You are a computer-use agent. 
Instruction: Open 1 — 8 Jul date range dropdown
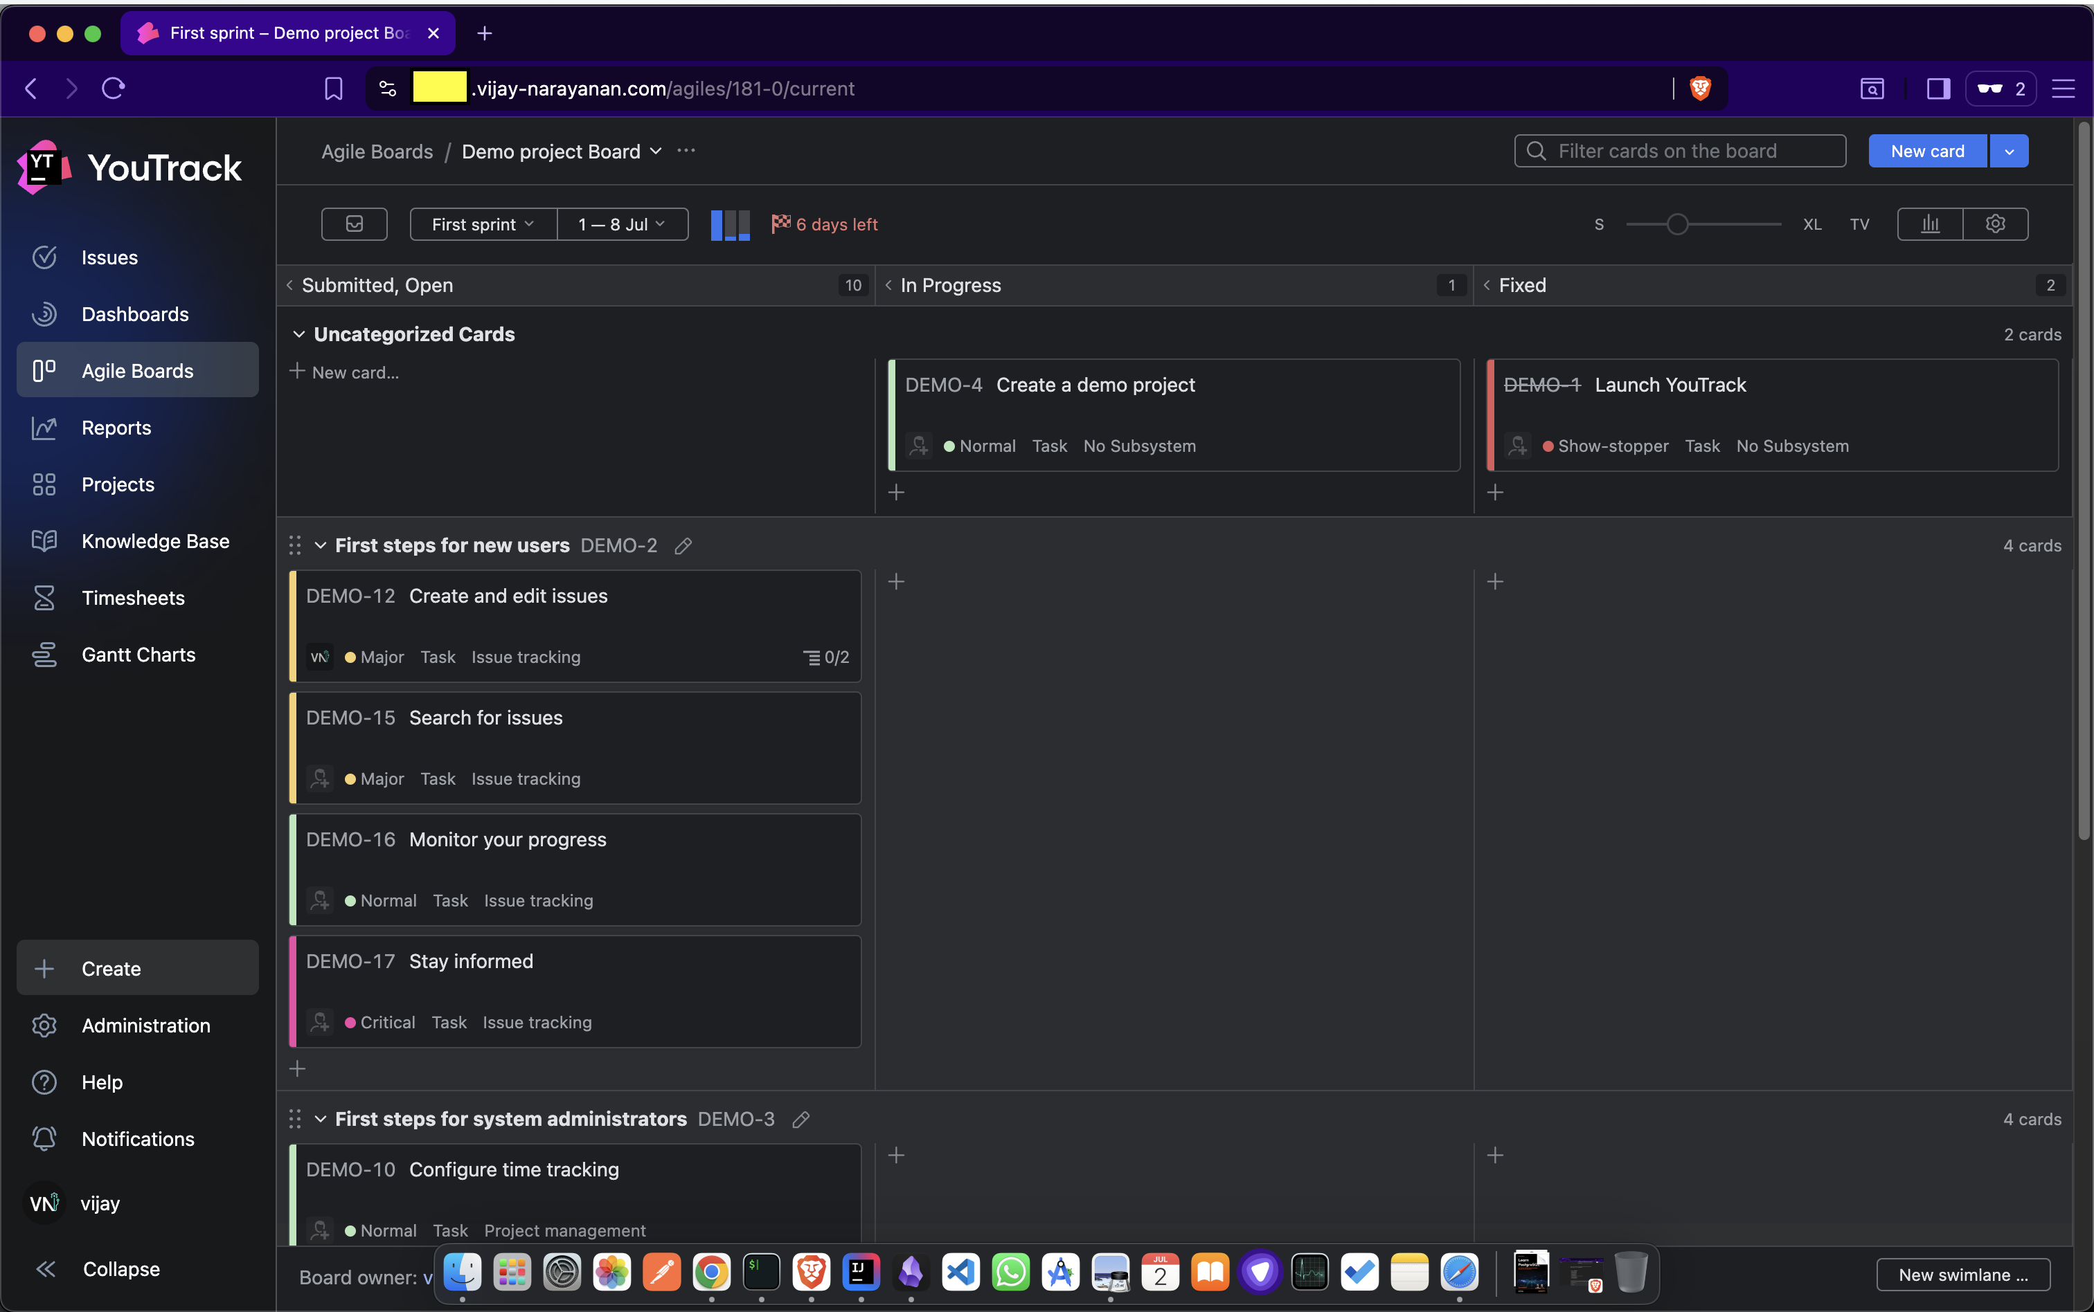pos(623,224)
